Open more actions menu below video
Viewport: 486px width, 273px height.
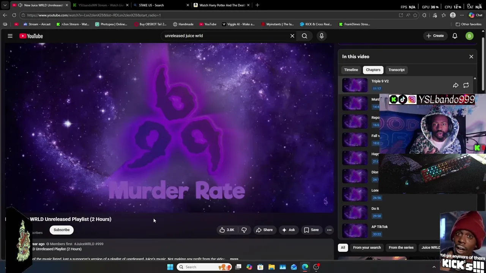pyautogui.click(x=329, y=230)
